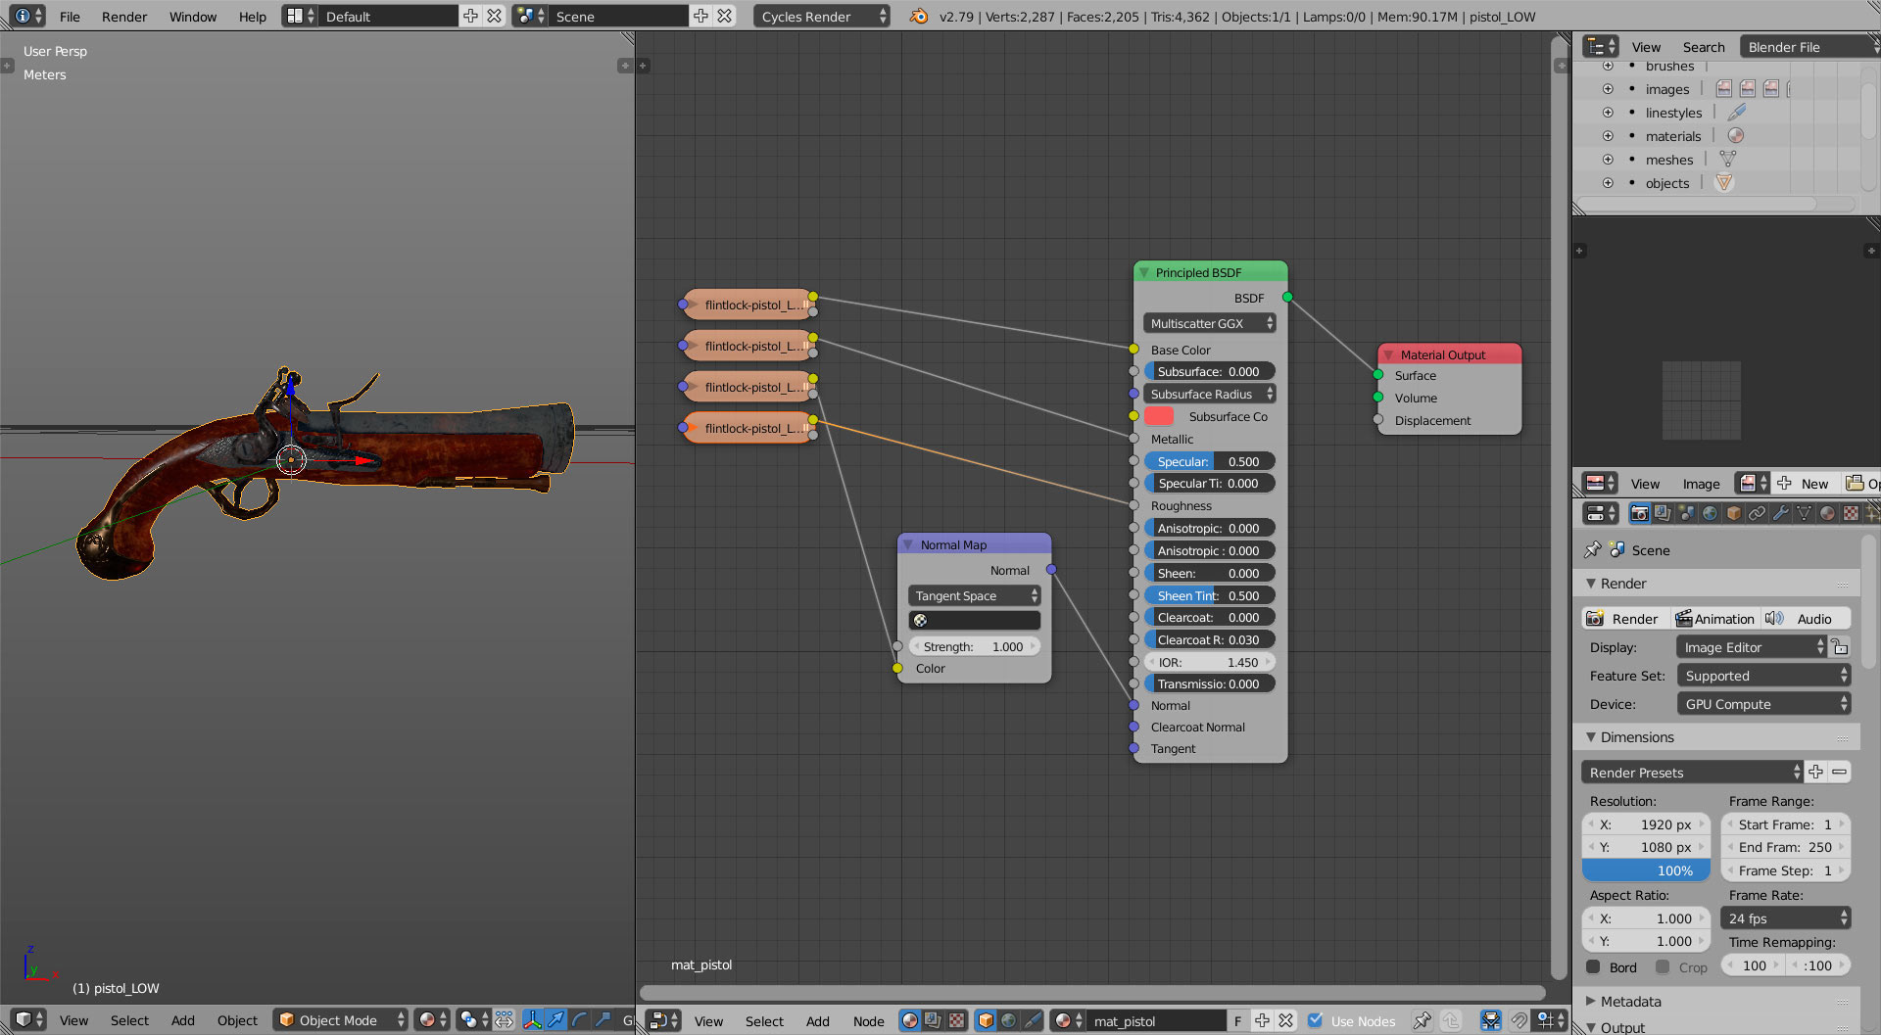Select texture node tree type icon
1881x1035 pixels.
point(957,1020)
